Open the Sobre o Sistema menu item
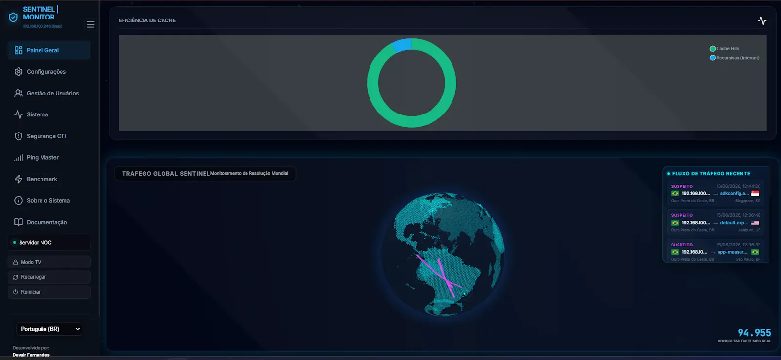The height and width of the screenshot is (360, 781). click(x=49, y=200)
